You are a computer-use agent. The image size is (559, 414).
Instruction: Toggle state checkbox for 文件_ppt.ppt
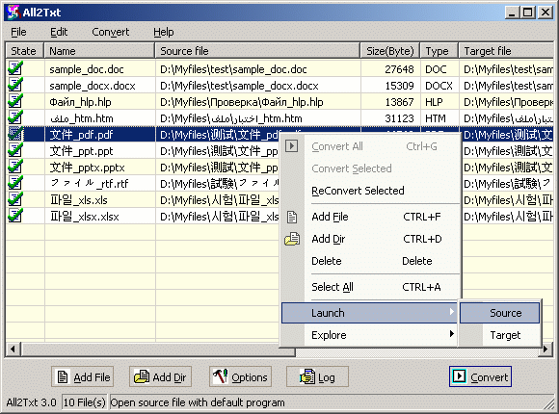coord(15,150)
